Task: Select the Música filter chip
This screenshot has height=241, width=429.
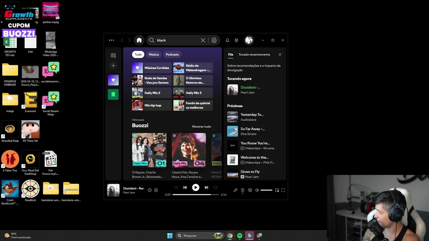Action: click(x=154, y=55)
